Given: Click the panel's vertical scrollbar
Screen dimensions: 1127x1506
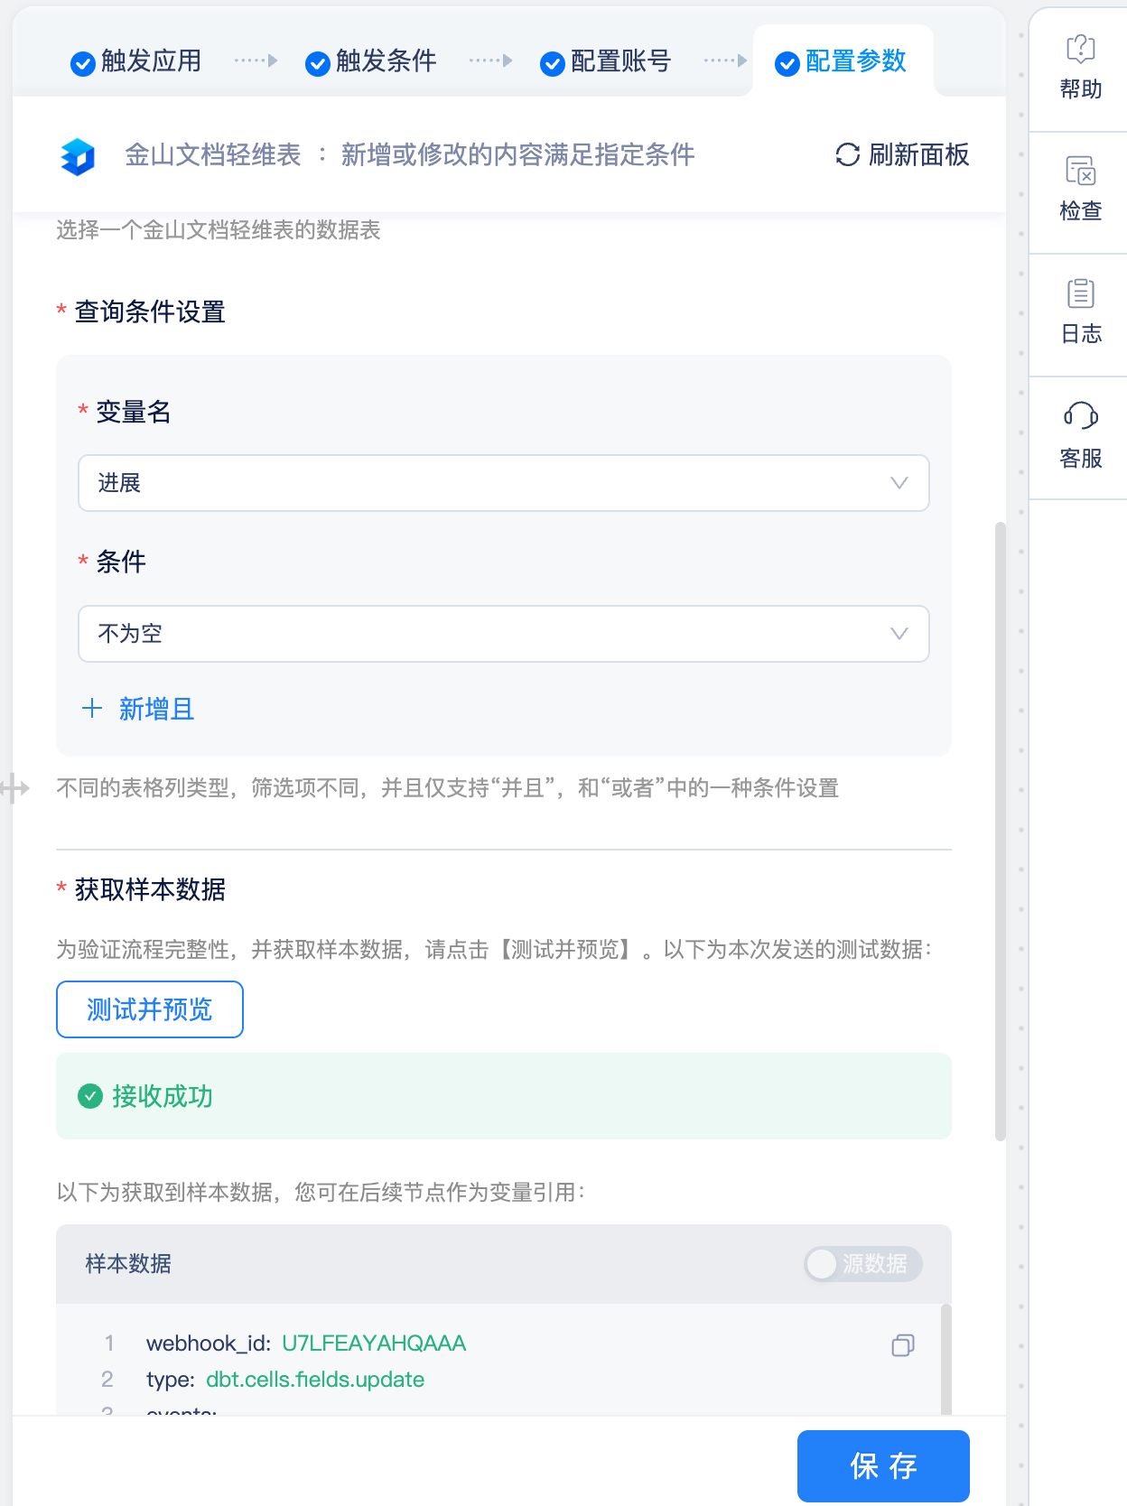Looking at the screenshot, I should 1000,831.
